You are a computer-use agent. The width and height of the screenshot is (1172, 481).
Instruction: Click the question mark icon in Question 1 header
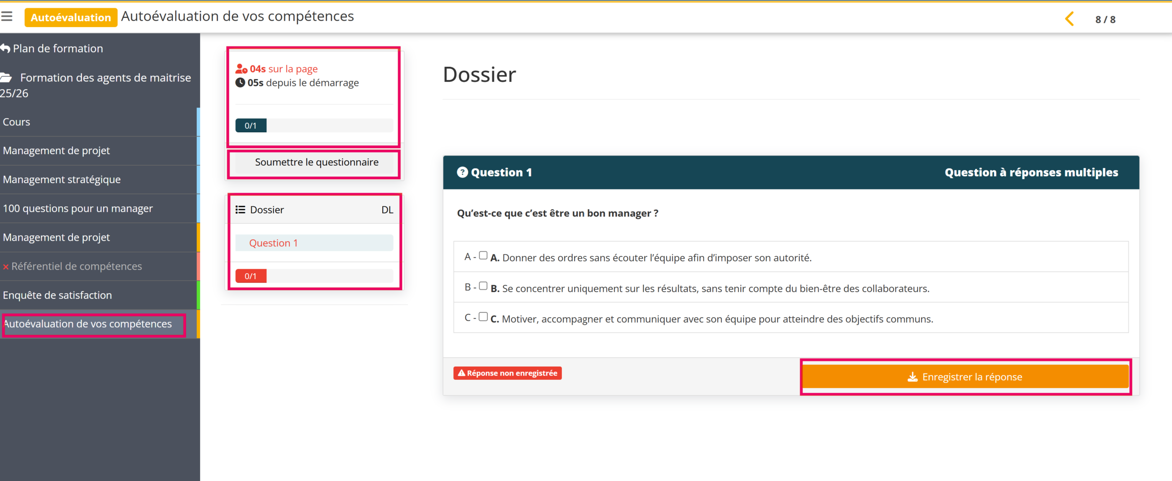pos(462,172)
